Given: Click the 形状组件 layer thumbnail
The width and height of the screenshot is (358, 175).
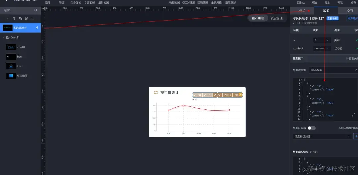Looking at the screenshot, I should click(11, 76).
